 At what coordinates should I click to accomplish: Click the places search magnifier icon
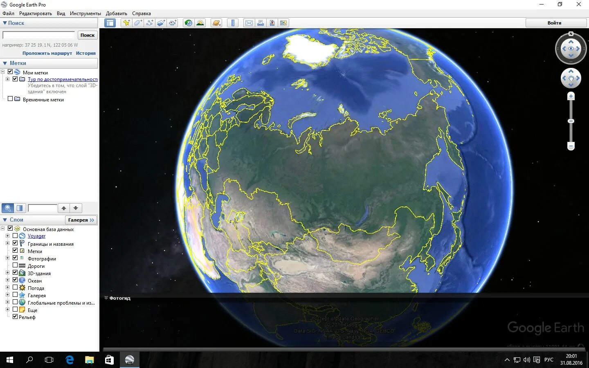click(8, 208)
